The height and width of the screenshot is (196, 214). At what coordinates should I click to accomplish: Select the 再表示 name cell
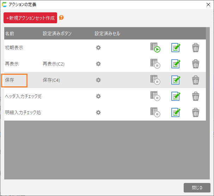click(x=12, y=64)
